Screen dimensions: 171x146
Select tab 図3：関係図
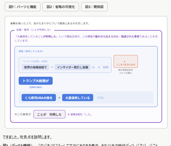(x=94, y=7)
